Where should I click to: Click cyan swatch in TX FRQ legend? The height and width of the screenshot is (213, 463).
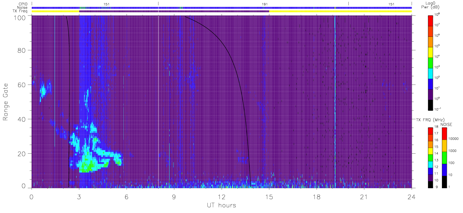click(x=430, y=164)
